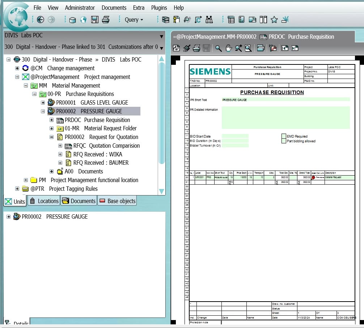Switch to the Base objects tab

pos(118,201)
